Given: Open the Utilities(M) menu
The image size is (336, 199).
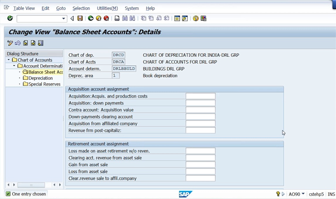Looking at the screenshot, I should 107,8.
